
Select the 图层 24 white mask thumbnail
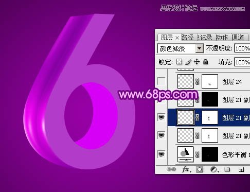(x=210, y=81)
